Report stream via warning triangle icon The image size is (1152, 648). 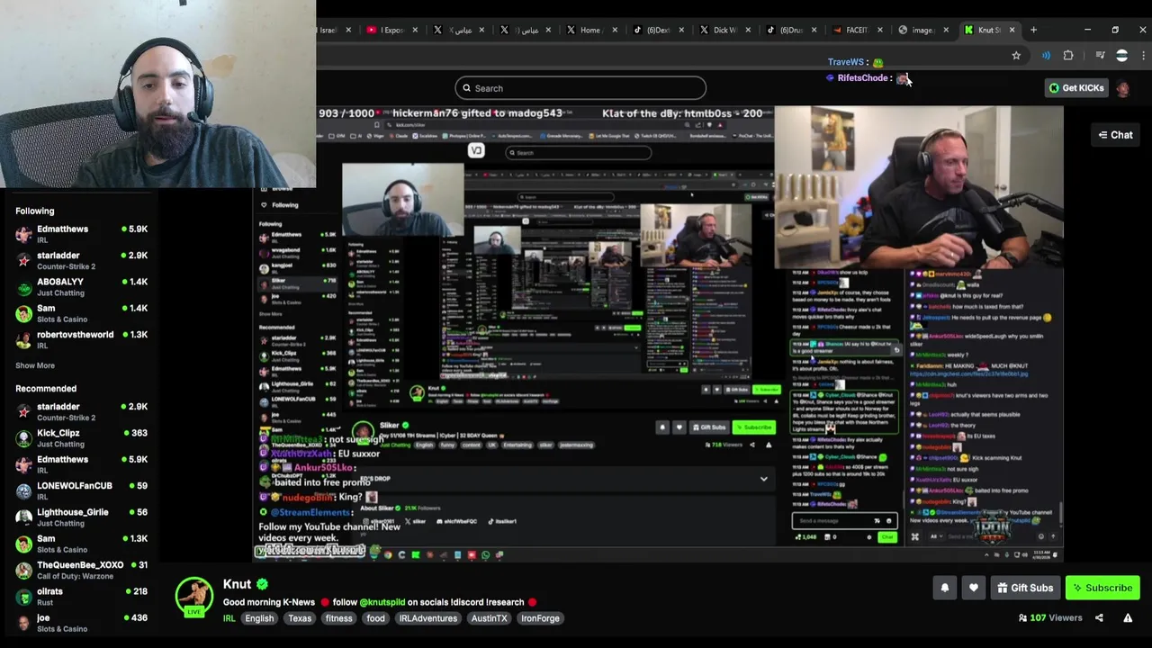[x=1128, y=618]
